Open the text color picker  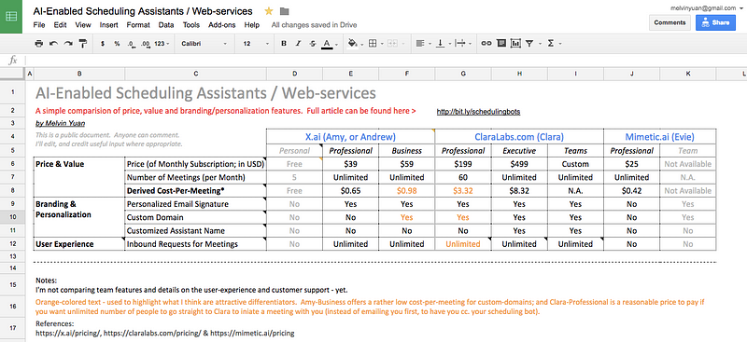(327, 43)
